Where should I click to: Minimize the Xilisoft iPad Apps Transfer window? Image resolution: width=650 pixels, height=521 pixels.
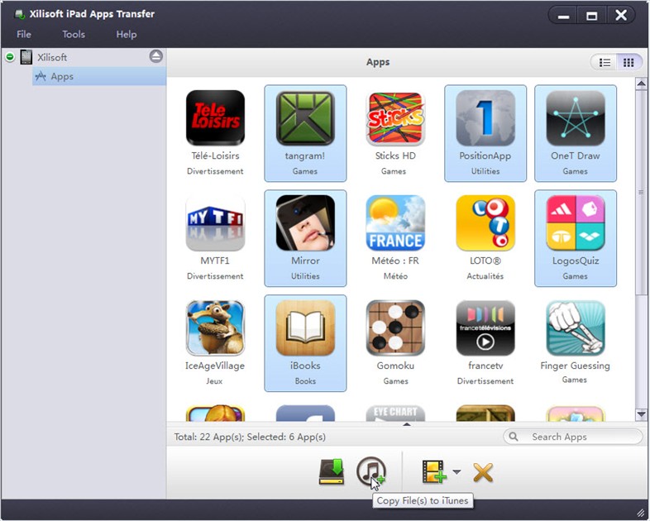pyautogui.click(x=563, y=16)
